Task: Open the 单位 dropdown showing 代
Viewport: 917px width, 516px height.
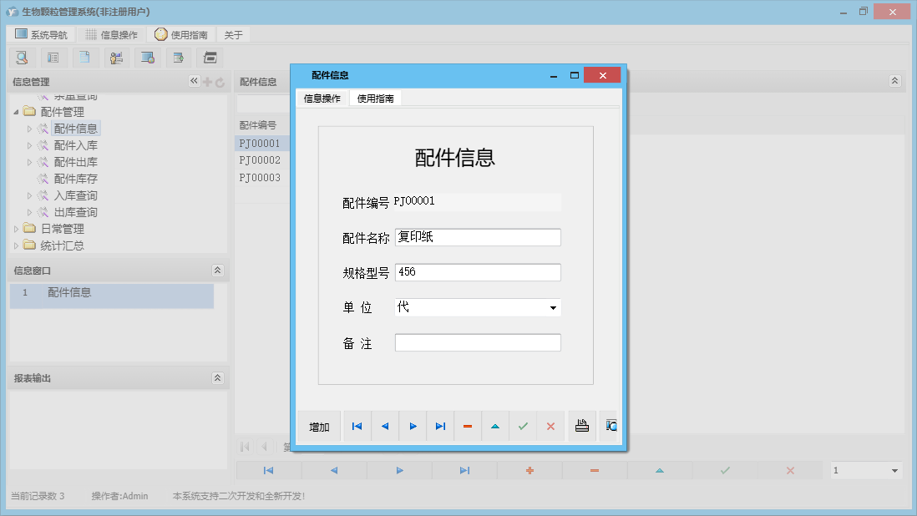Action: [x=553, y=307]
